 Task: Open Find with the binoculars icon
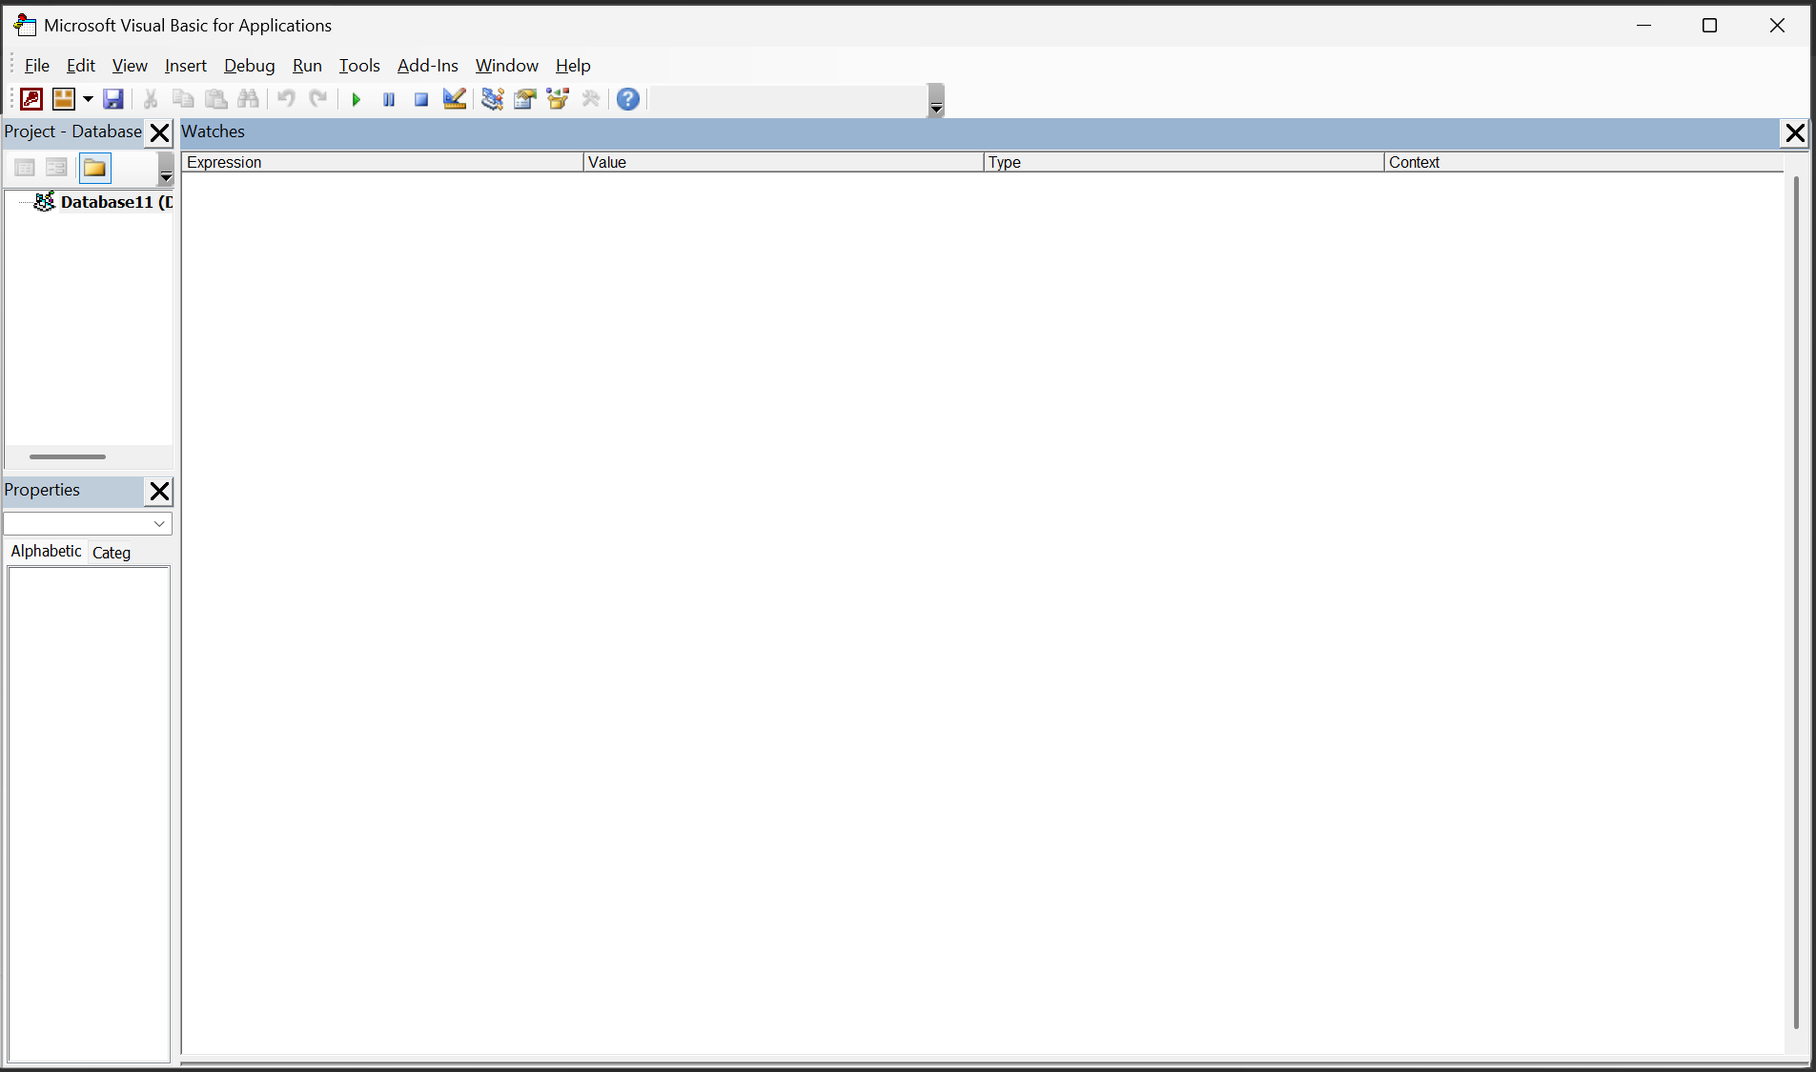[248, 99]
